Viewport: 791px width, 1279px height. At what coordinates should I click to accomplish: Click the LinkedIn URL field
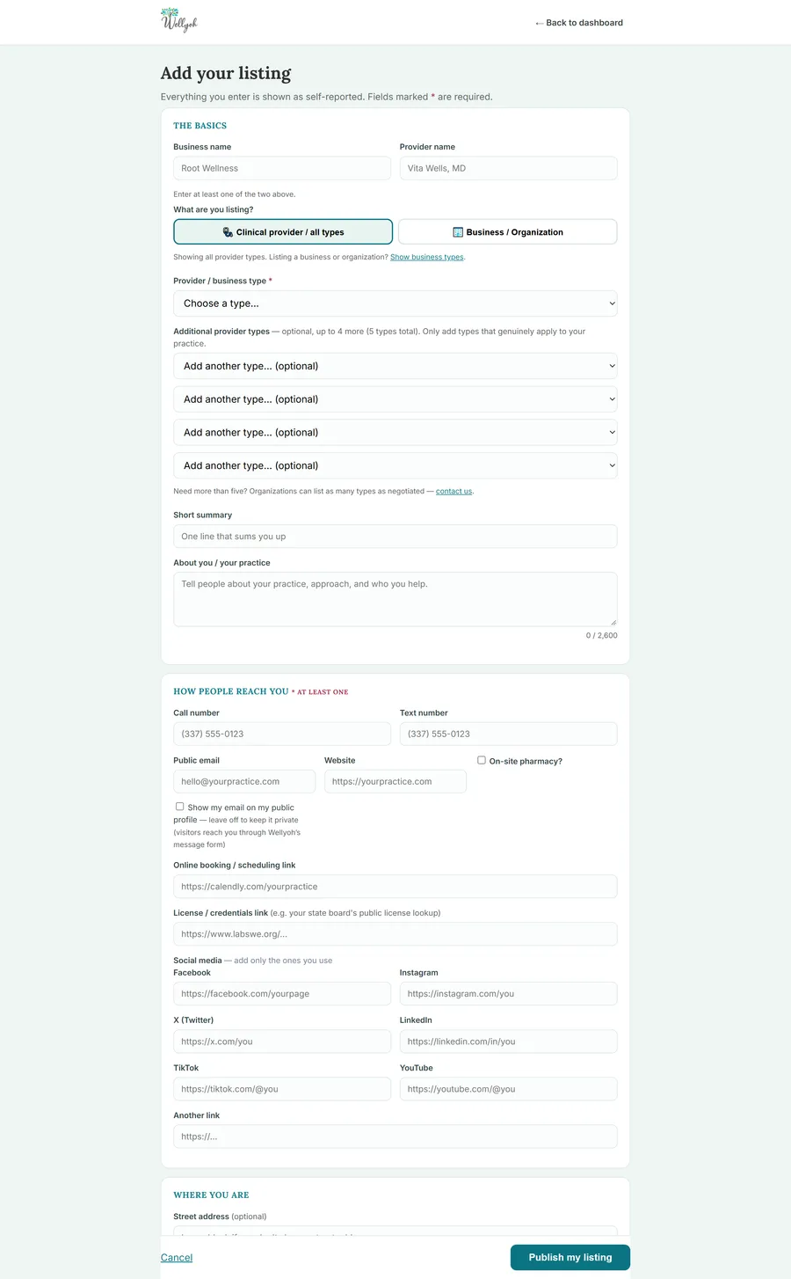coord(508,1041)
